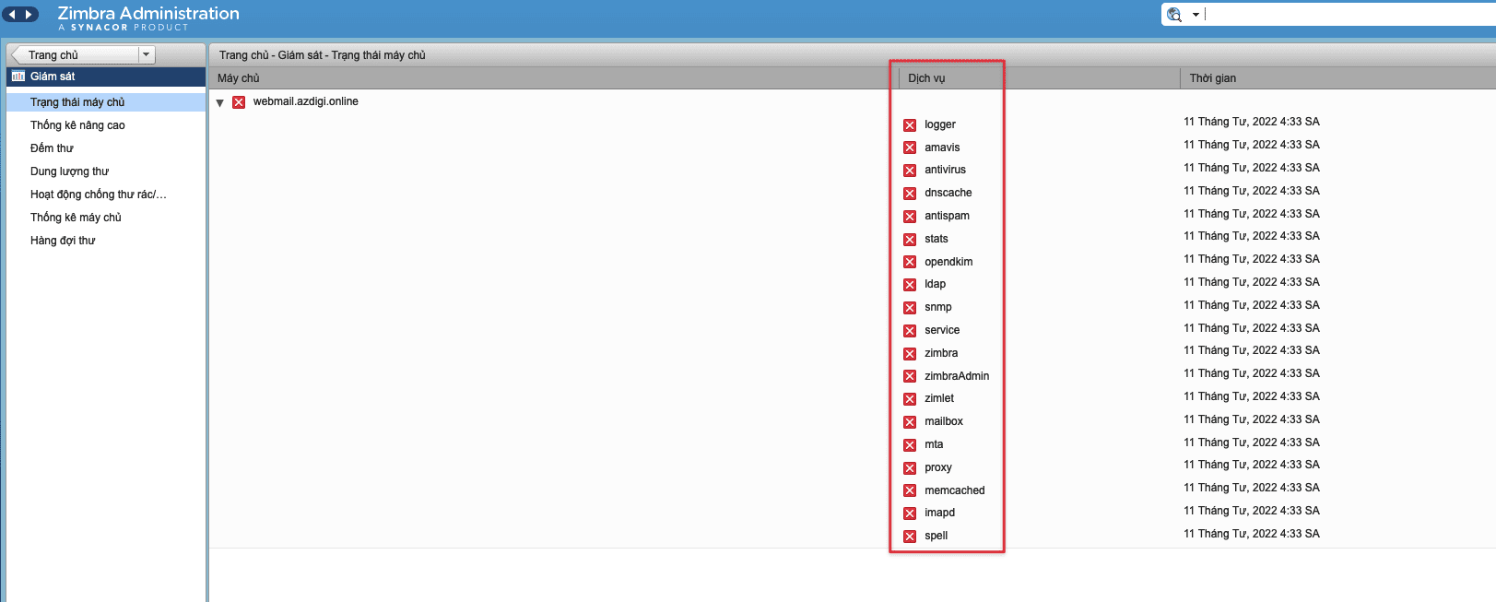Select Dung lượng thư sidebar item
This screenshot has width=1496, height=602.
[69, 171]
